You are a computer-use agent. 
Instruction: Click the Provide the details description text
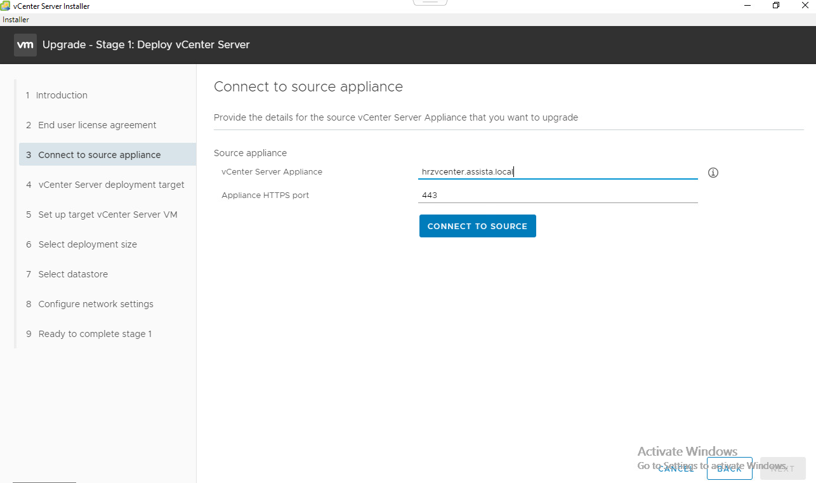(396, 117)
